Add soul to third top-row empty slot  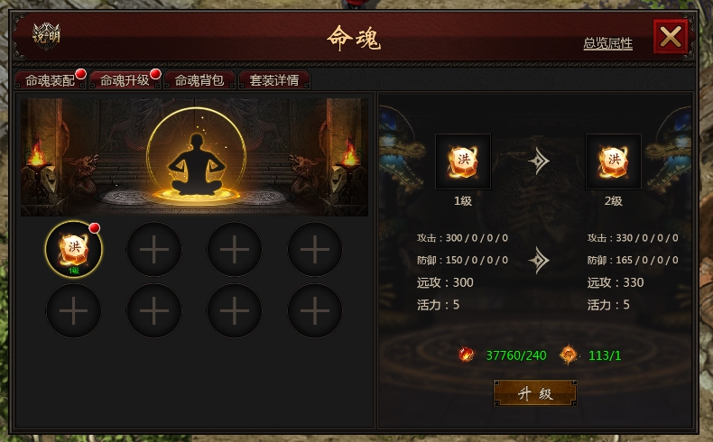234,249
